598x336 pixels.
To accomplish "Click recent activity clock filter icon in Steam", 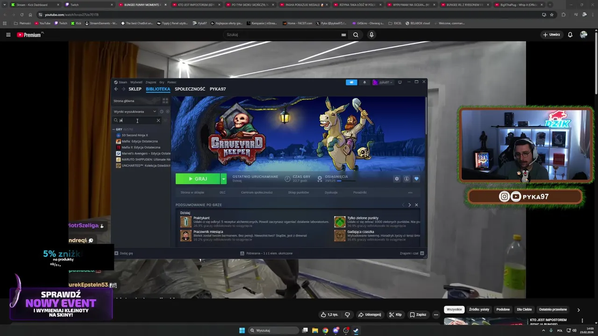I will pos(162,112).
